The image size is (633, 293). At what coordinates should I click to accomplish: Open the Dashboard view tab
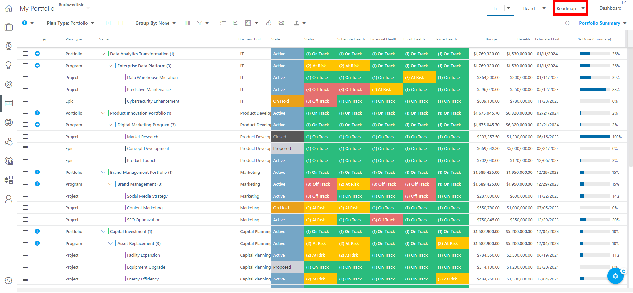pos(610,8)
